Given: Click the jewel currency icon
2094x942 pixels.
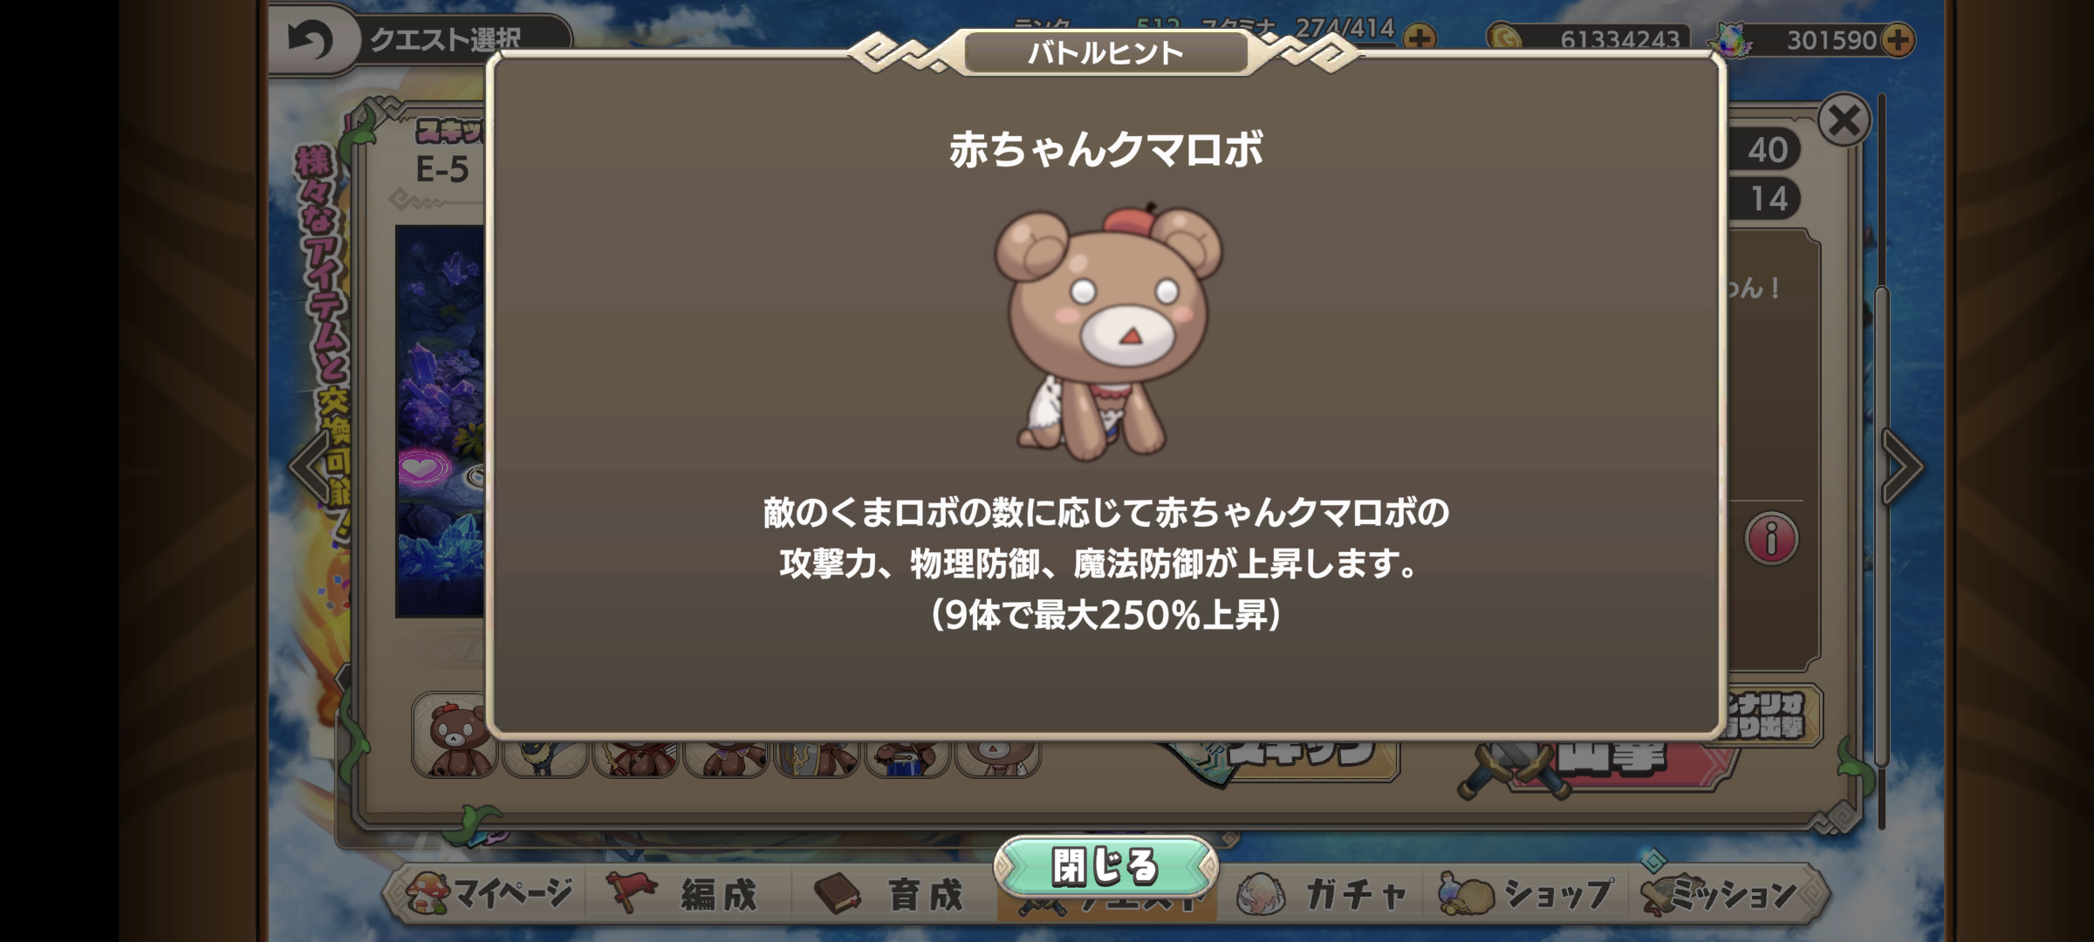Looking at the screenshot, I should 1730,40.
